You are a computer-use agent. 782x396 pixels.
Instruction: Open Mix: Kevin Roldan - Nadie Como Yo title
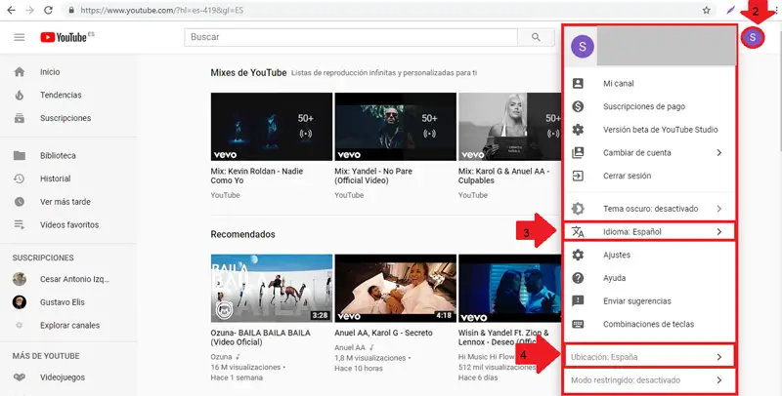click(257, 176)
